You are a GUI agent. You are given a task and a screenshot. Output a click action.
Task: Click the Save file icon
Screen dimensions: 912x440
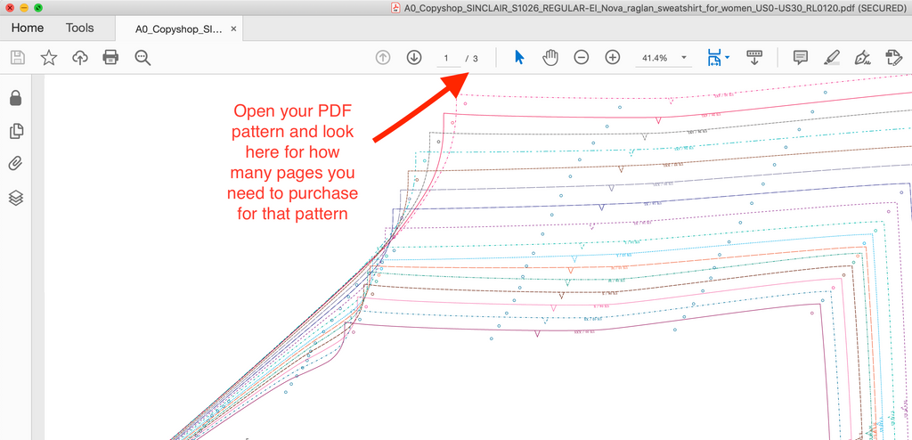click(17, 58)
